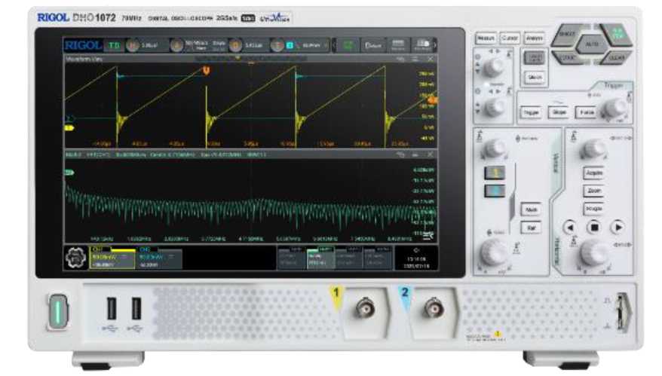
Task: Close the Waveform View window
Action: pos(430,59)
